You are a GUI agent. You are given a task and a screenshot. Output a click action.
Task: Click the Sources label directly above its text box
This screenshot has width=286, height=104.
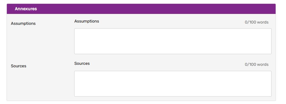click(x=82, y=64)
